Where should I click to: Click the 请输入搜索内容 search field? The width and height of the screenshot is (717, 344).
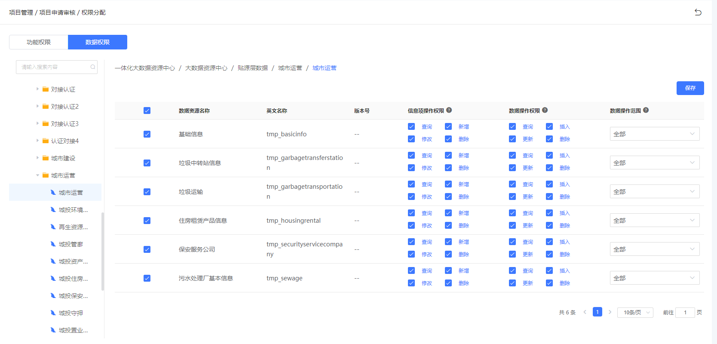pos(57,67)
